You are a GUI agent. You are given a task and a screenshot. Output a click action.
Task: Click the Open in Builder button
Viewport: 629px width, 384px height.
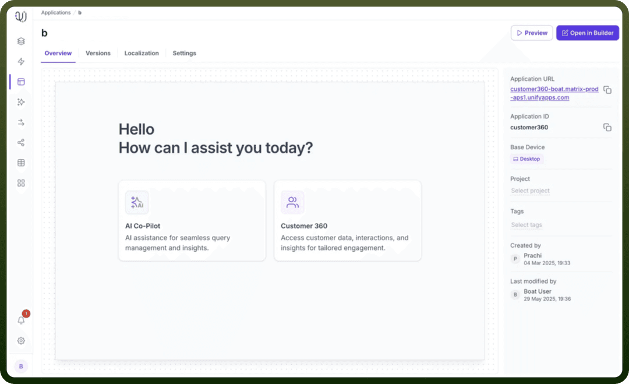click(587, 33)
